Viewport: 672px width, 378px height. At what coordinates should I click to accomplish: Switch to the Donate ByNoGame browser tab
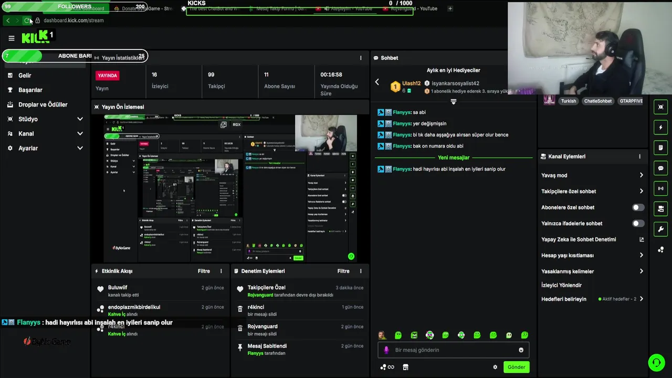coord(143,8)
